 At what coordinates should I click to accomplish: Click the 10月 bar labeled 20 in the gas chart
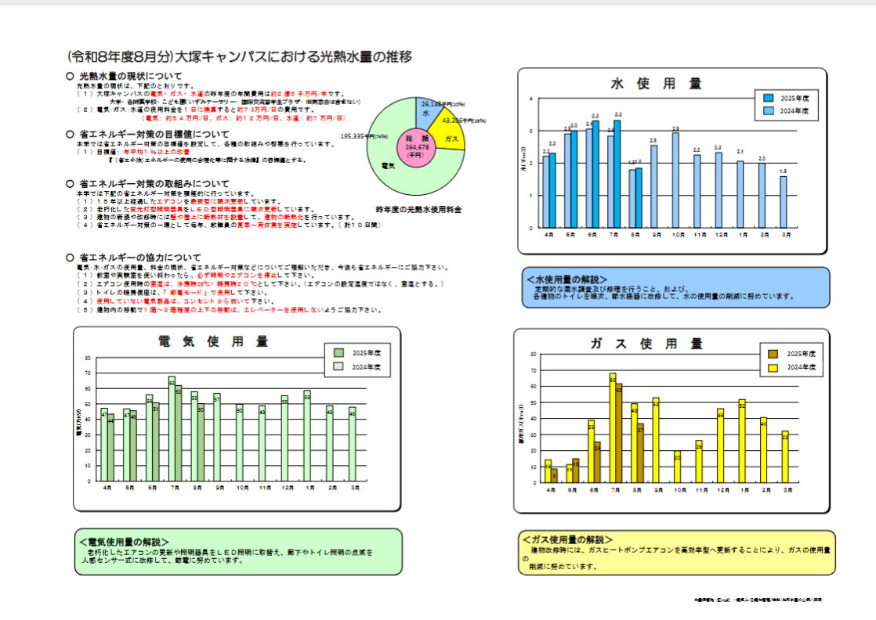click(678, 467)
